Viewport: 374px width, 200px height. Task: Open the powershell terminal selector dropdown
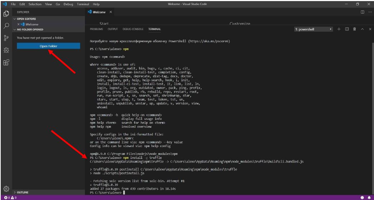pos(313,29)
